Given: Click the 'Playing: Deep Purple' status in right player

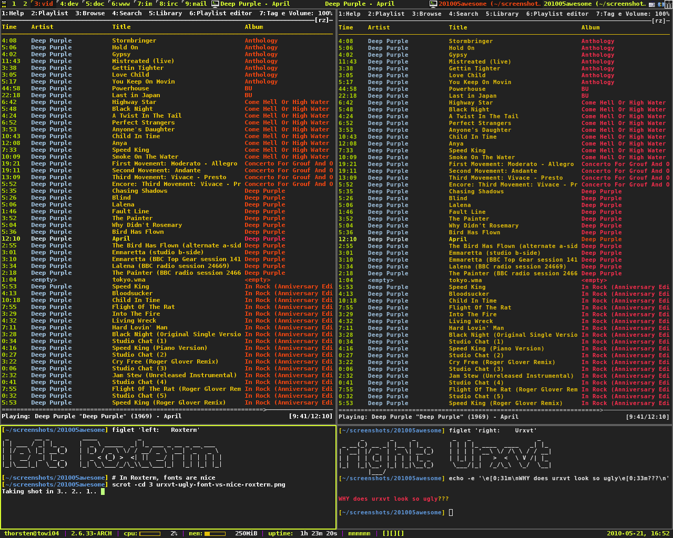Looking at the screenshot, I should [429, 417].
